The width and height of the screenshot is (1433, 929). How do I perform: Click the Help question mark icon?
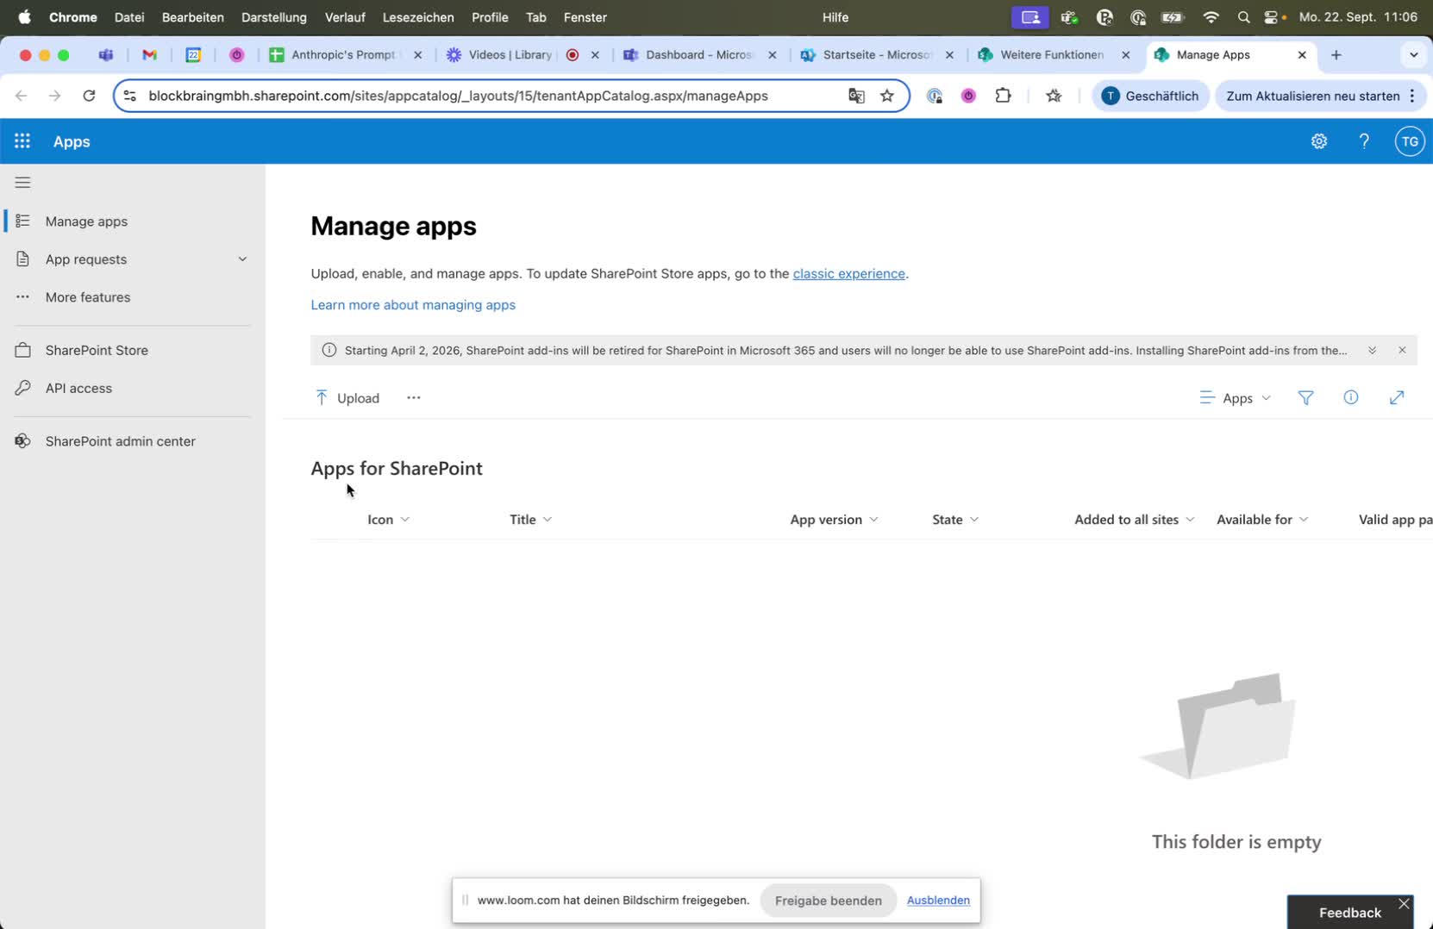(x=1363, y=141)
